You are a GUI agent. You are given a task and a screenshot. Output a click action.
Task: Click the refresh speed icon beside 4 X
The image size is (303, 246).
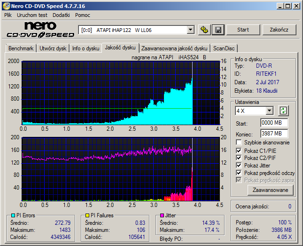[283, 111]
